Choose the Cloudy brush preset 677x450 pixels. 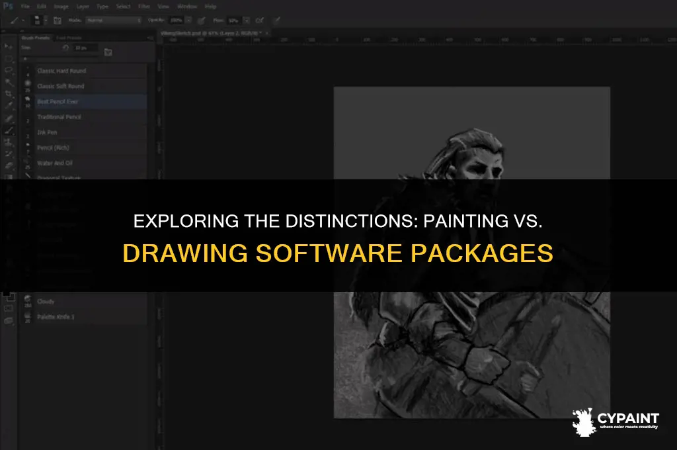(85, 301)
